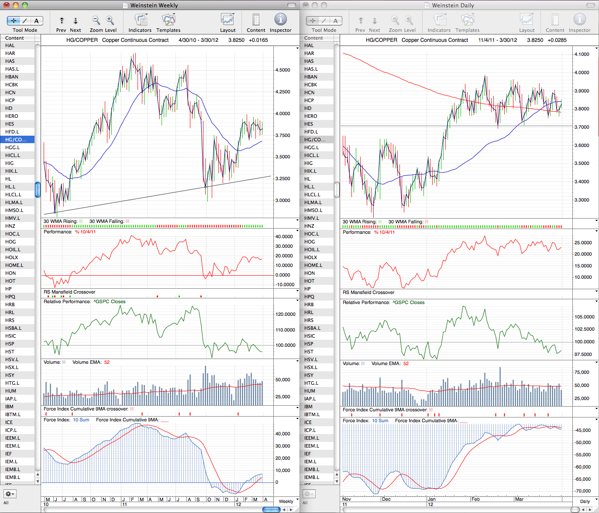The image size is (599, 513).
Task: Select the text annotation tool in Weinstein Weekly
Action: [37, 21]
